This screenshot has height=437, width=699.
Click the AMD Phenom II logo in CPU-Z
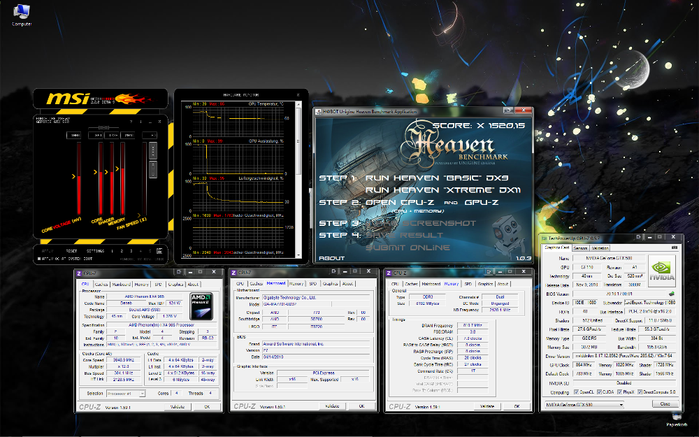(x=201, y=306)
